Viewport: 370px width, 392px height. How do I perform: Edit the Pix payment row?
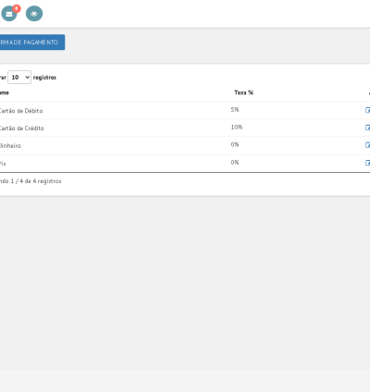pos(367,163)
